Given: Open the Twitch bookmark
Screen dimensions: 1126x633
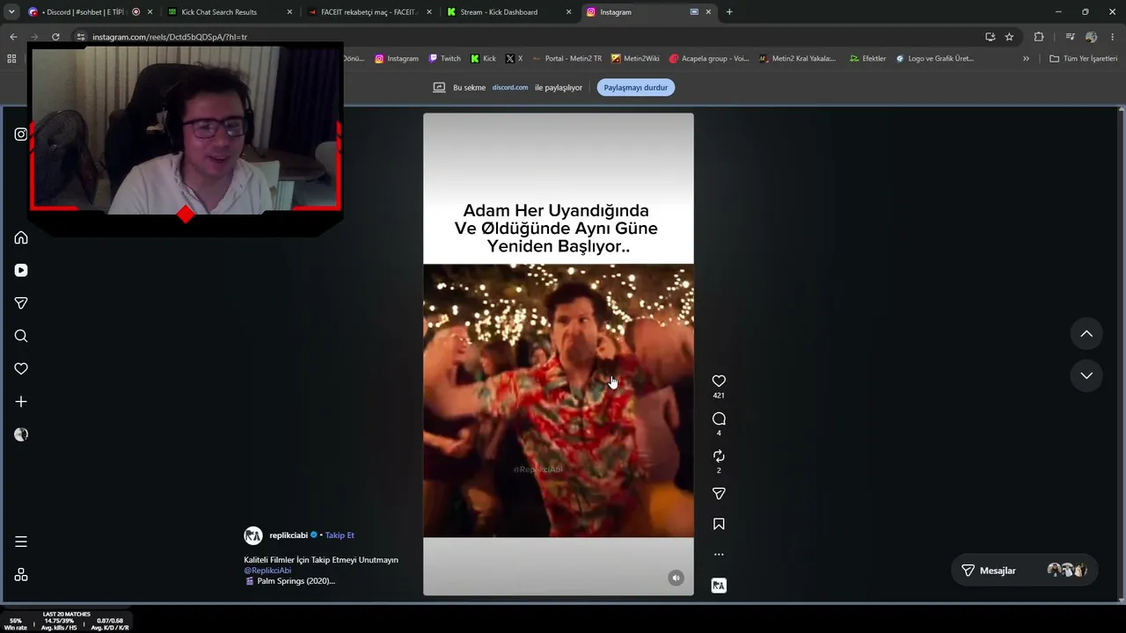Looking at the screenshot, I should click(445, 59).
